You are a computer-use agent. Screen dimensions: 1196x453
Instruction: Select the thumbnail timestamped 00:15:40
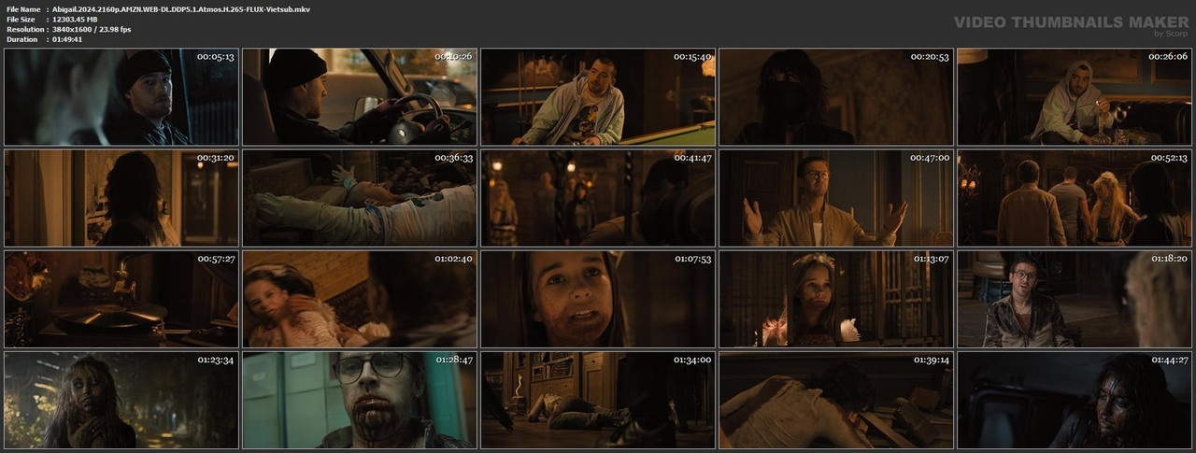[598, 97]
